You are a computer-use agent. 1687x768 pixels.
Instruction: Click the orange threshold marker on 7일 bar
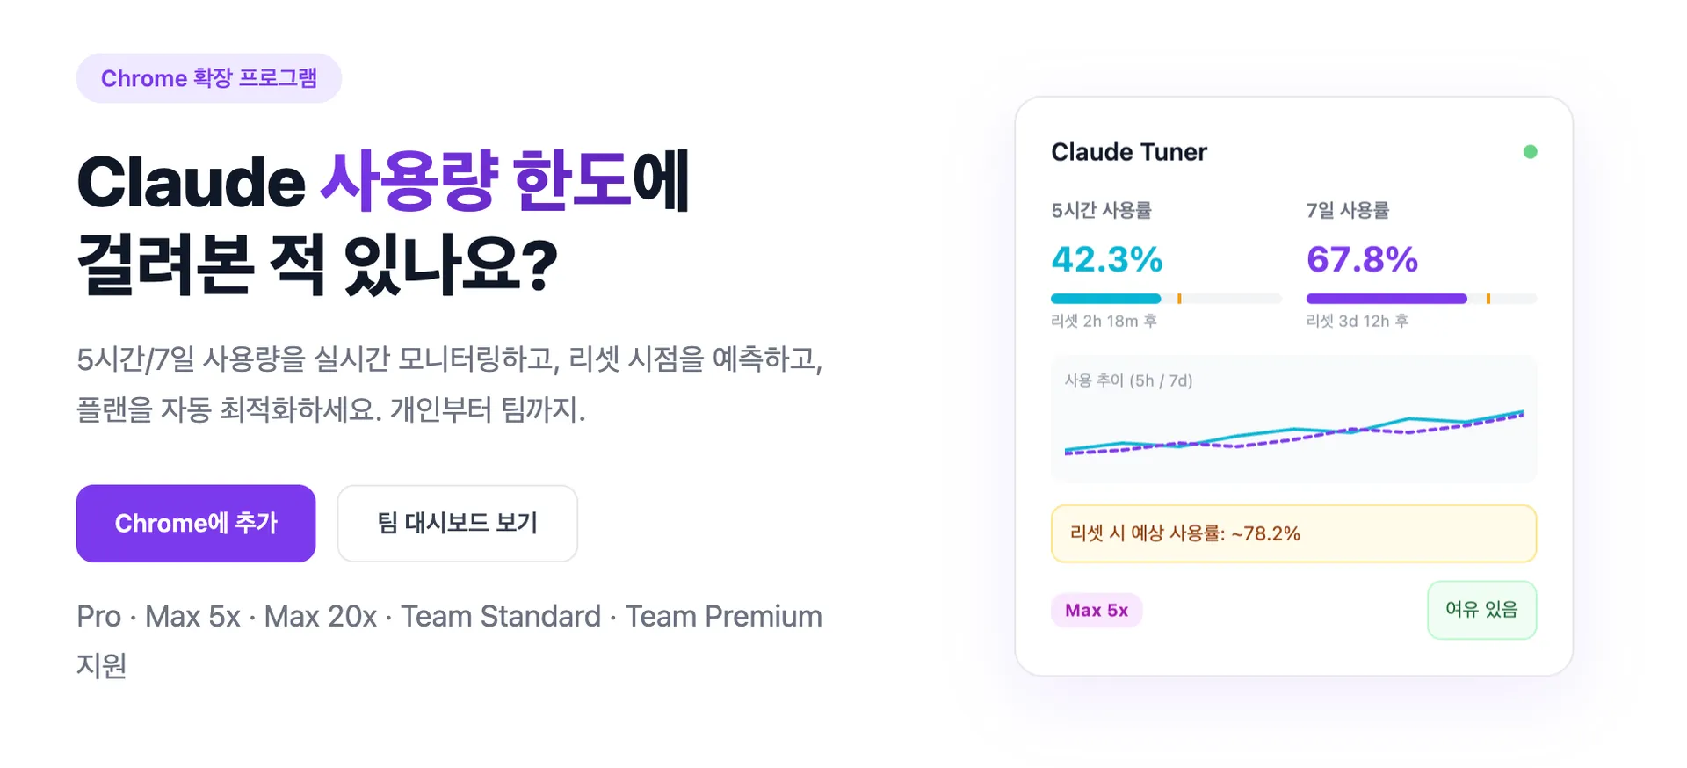click(x=1488, y=298)
